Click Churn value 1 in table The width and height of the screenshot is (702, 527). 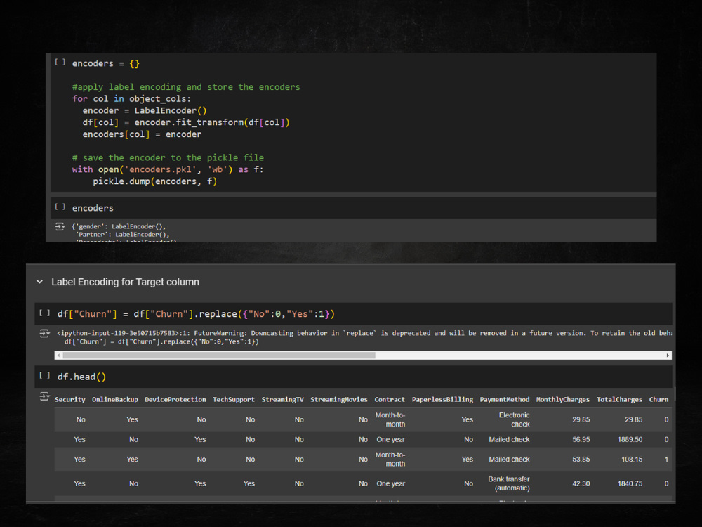666,460
